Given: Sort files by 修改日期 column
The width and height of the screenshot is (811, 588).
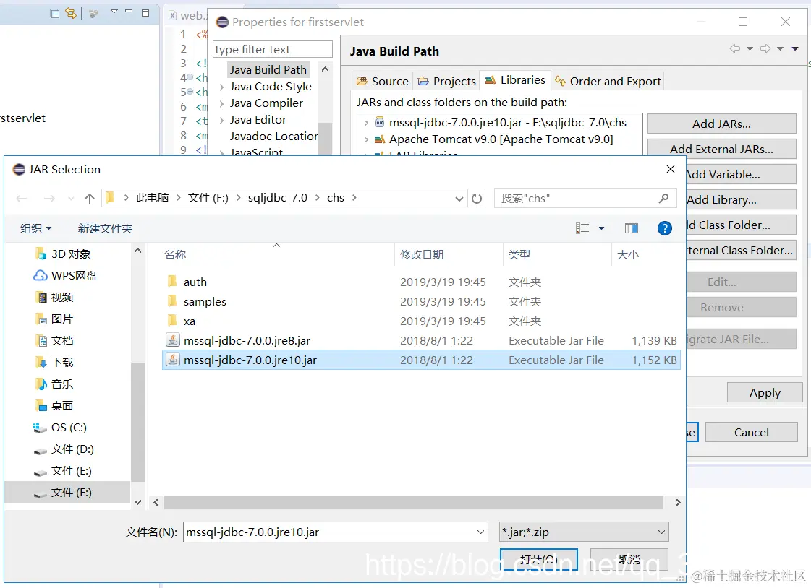Looking at the screenshot, I should pos(422,254).
